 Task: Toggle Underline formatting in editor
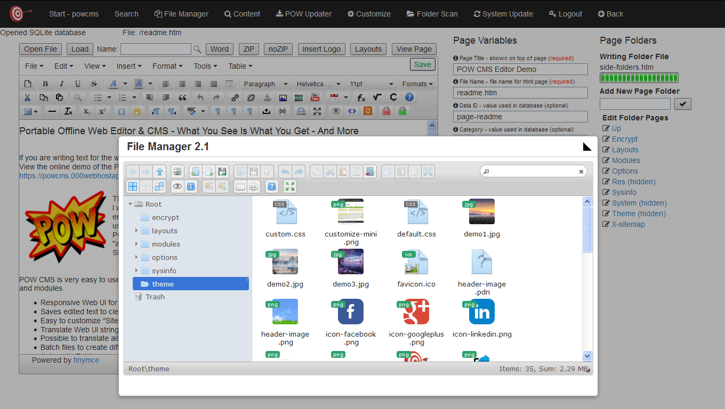pyautogui.click(x=78, y=84)
